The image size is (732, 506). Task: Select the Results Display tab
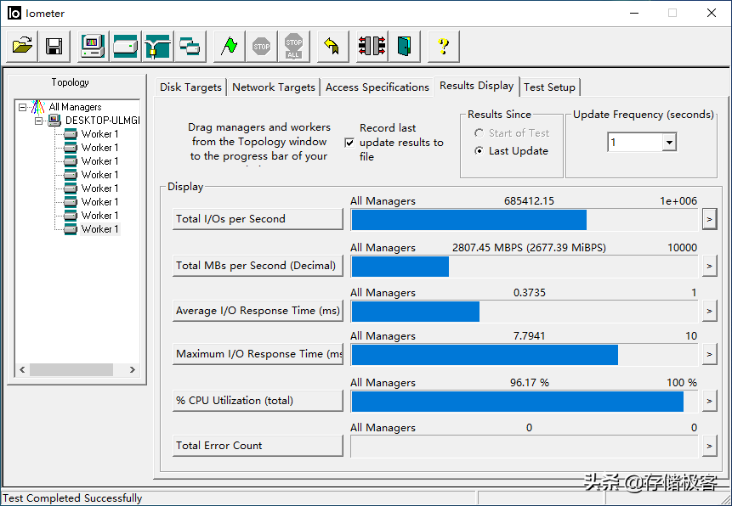[477, 86]
